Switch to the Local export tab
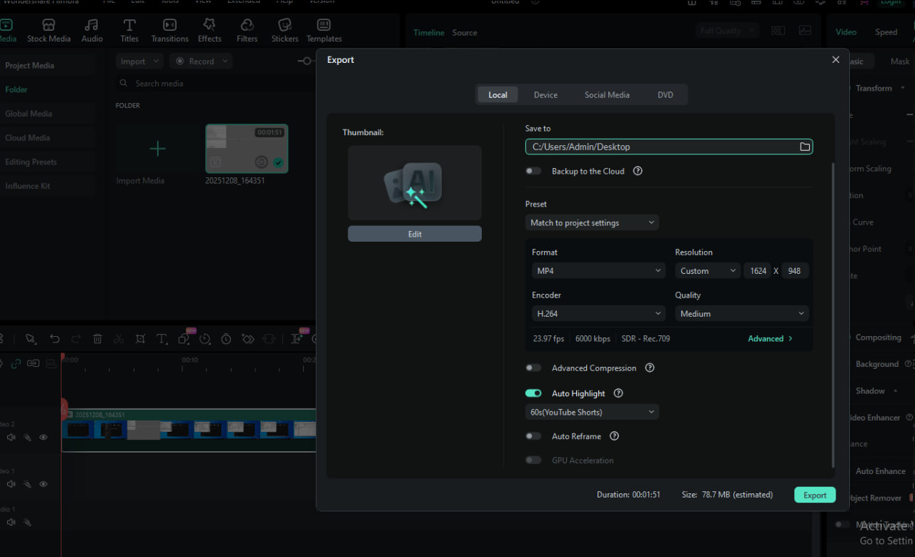This screenshot has width=915, height=557. pos(498,94)
